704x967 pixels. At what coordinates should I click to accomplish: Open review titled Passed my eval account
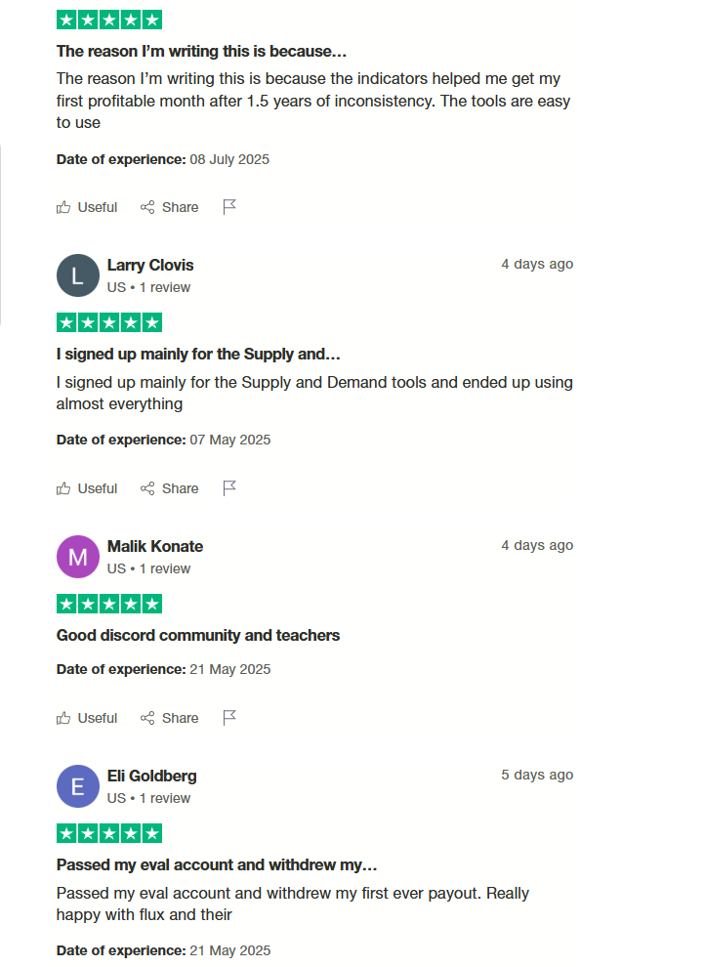coord(217,864)
